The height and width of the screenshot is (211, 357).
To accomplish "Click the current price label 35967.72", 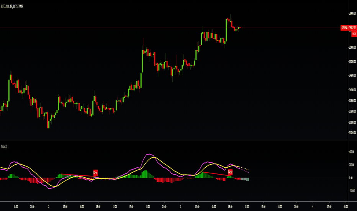I will (x=352, y=28).
